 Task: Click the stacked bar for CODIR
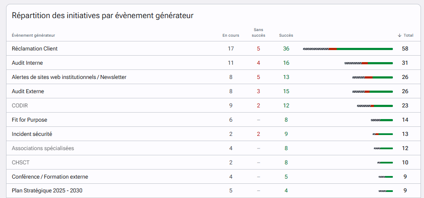tap(375, 106)
